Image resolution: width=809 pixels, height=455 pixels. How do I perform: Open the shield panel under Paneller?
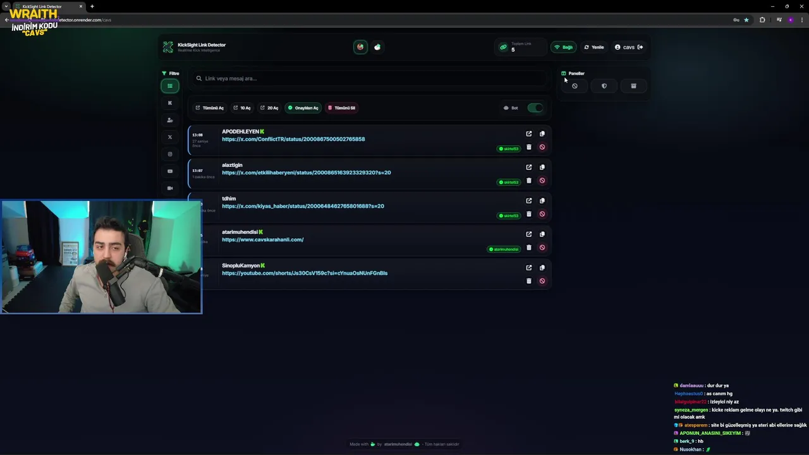click(x=604, y=86)
